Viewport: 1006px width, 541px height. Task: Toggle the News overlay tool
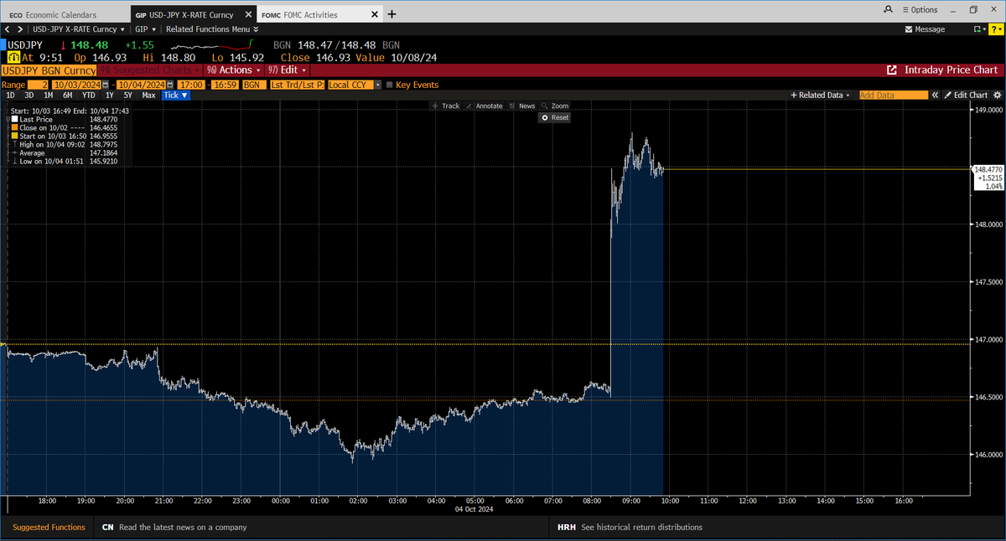click(521, 106)
